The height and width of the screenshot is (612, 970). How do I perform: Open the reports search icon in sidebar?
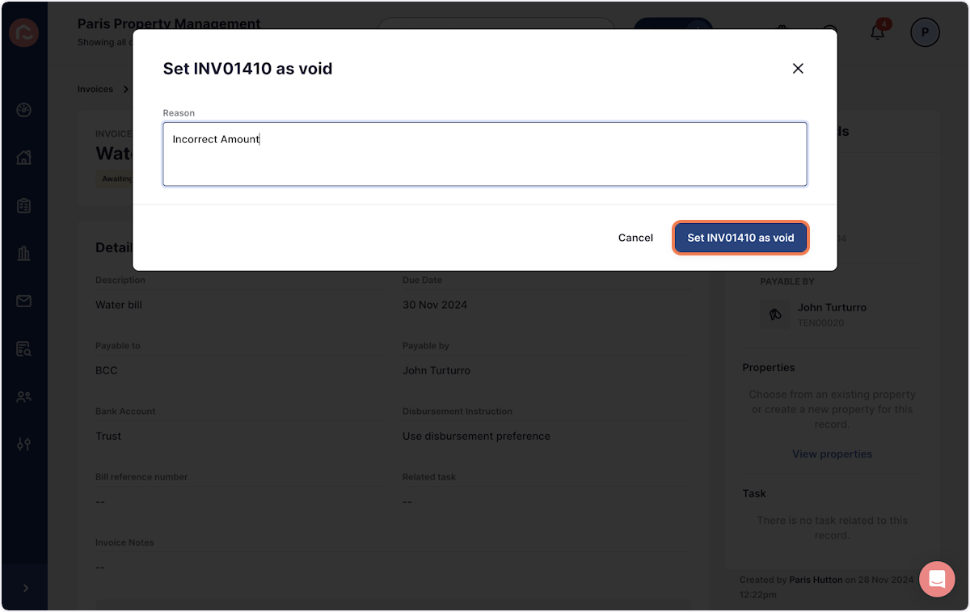click(23, 349)
